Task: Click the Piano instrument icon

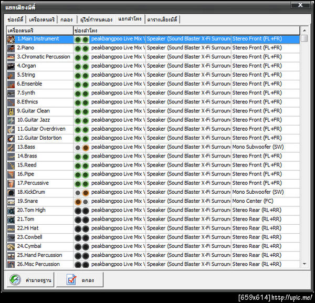Action: tap(11, 48)
